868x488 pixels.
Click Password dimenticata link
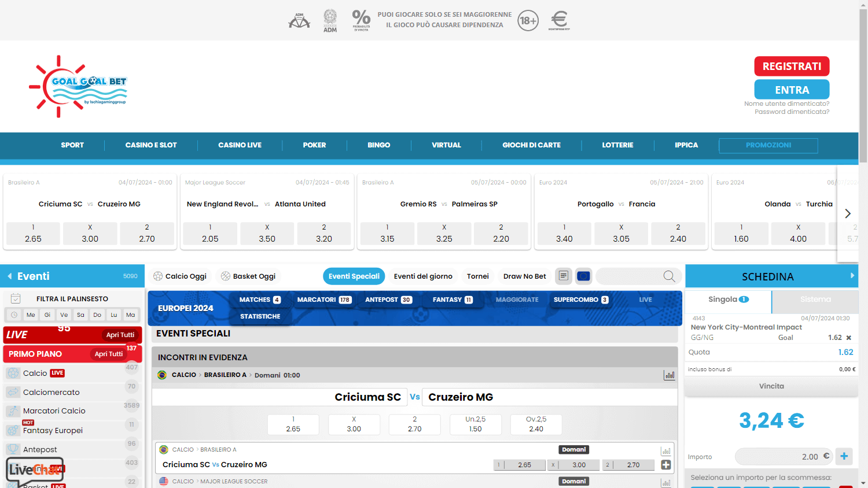pos(792,112)
